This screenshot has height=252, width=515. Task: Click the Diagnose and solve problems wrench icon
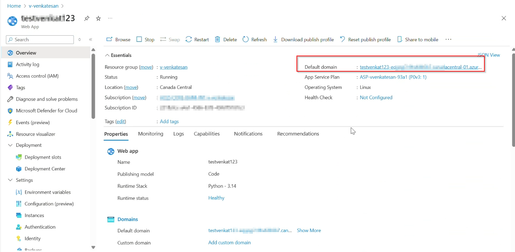point(10,99)
